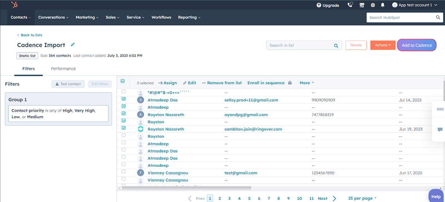Screen dimensions: 445x202
Task: Expand the Service menu
Action: (x=135, y=17)
